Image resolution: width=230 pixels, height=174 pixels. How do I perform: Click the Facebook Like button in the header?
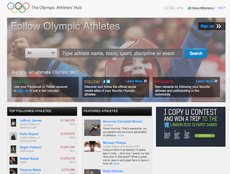pos(170,8)
